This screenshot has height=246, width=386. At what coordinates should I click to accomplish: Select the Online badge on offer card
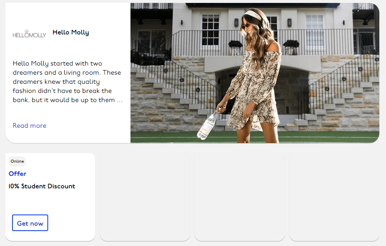[17, 161]
